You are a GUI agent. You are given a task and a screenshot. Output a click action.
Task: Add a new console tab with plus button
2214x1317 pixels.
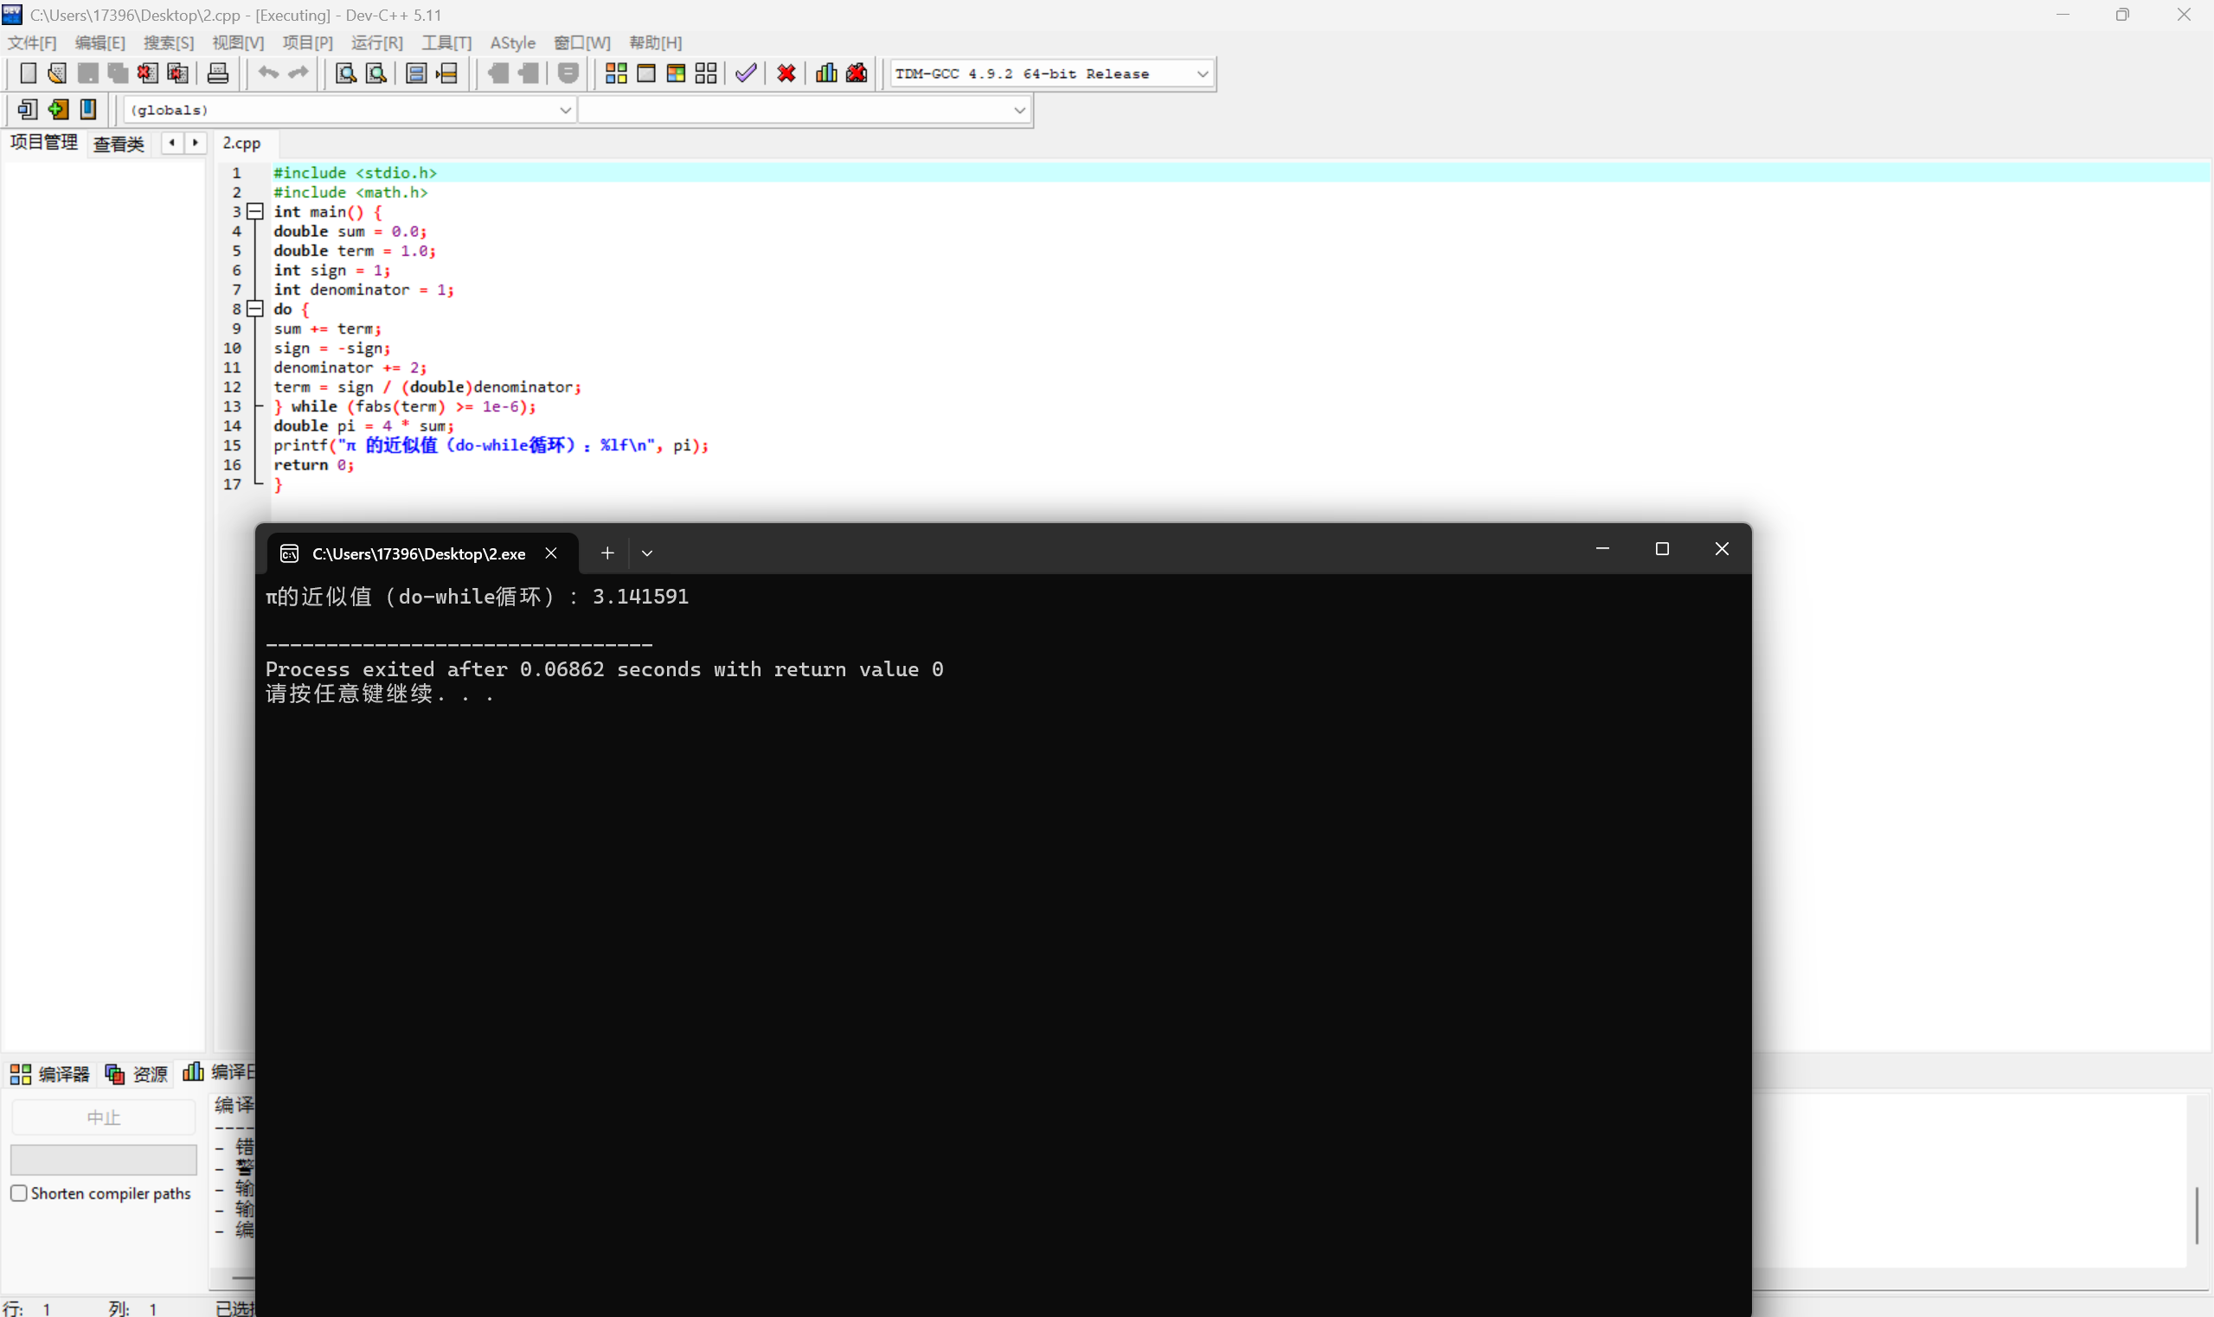click(x=607, y=553)
